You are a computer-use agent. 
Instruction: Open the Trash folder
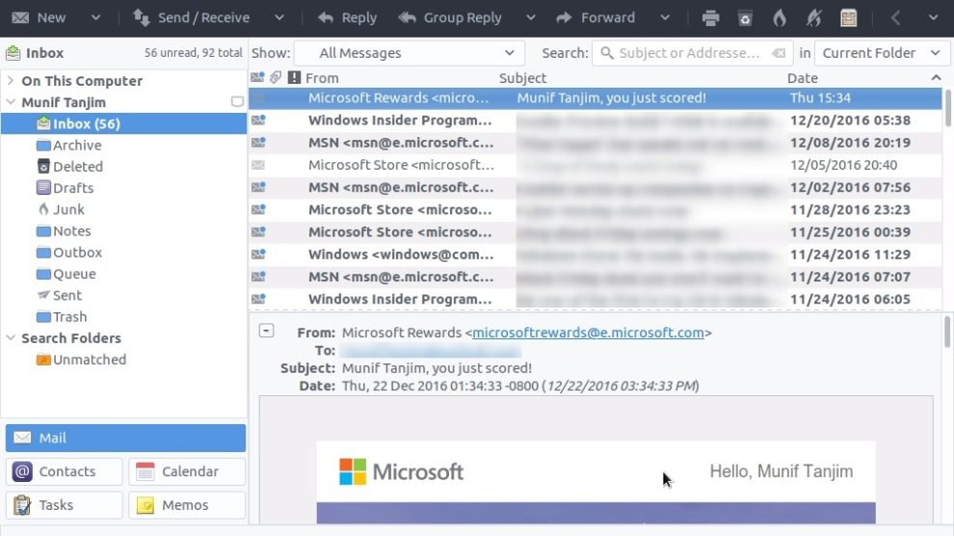pos(69,316)
